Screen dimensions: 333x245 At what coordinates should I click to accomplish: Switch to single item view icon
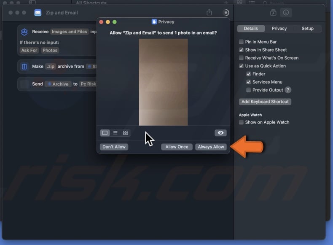click(x=105, y=133)
